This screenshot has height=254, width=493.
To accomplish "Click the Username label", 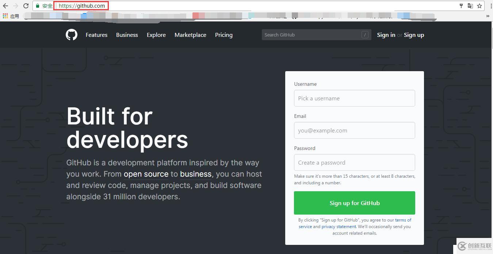I will pos(305,84).
